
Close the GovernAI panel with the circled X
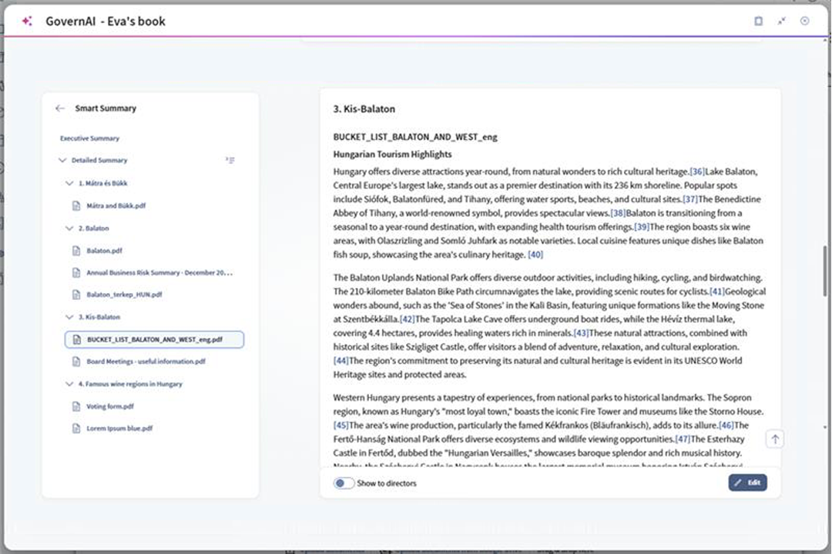pyautogui.click(x=804, y=21)
